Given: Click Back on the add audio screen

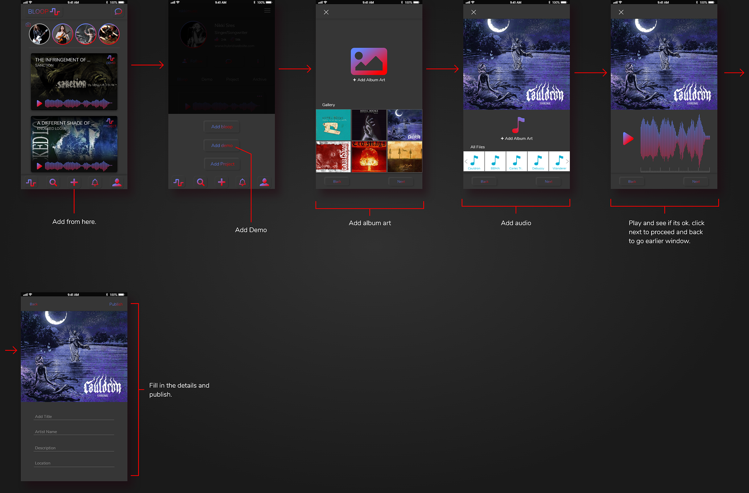Looking at the screenshot, I should 485,182.
